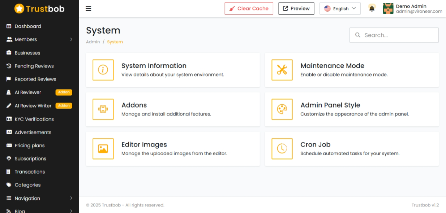Click the Admin Panel Style palette icon
Viewport: 446px width, 213px height.
tap(282, 109)
